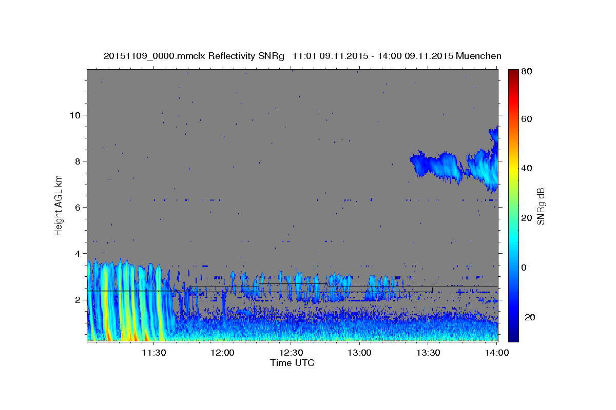Click the dark blue bottom of the colorbar
Viewport: 616px width, 410px height.
pos(513,336)
